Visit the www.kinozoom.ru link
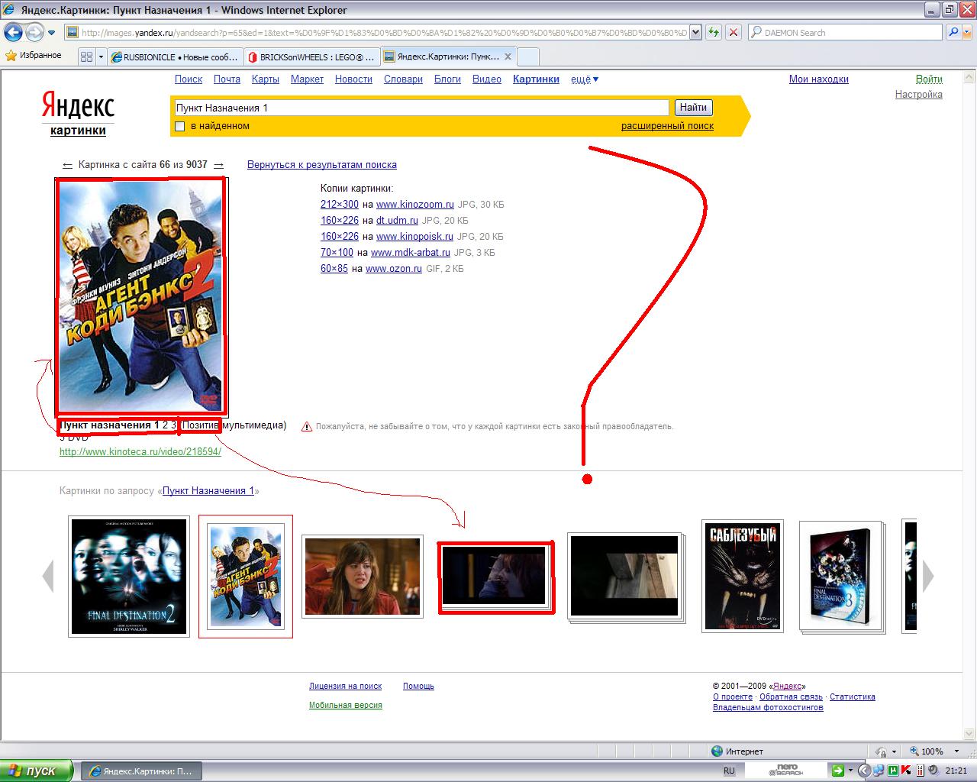The width and height of the screenshot is (977, 782). point(415,205)
